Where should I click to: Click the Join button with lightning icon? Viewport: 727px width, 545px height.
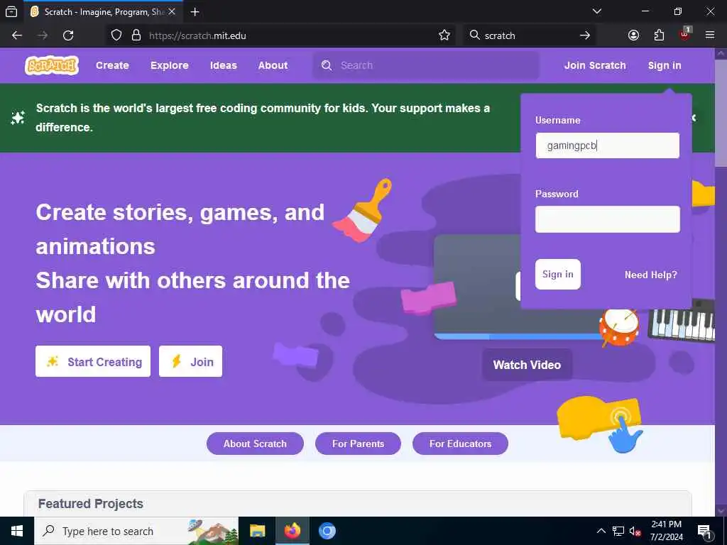pos(190,361)
